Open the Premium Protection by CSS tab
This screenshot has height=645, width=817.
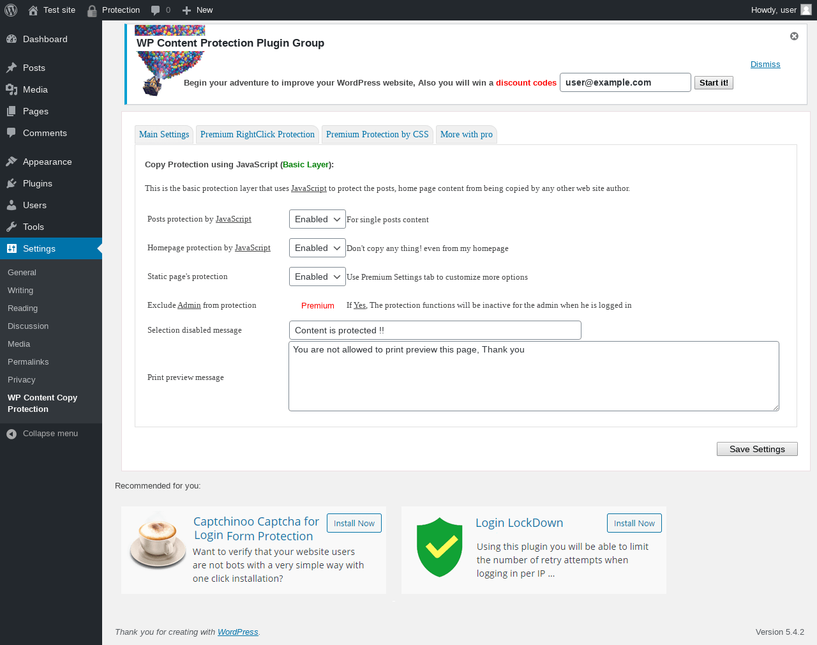[377, 135]
